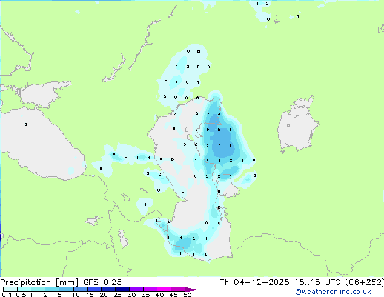Click the "Precipitation [mm]" title text
The width and height of the screenshot is (384, 297).
tap(39, 282)
